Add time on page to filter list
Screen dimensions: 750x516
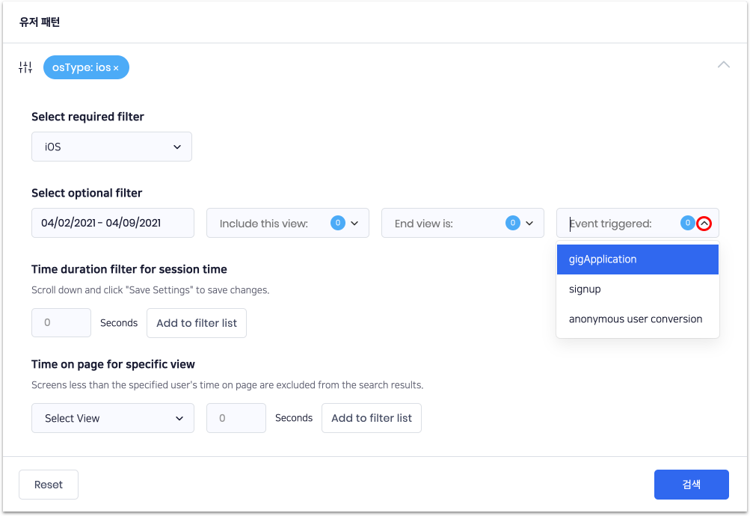click(x=372, y=418)
